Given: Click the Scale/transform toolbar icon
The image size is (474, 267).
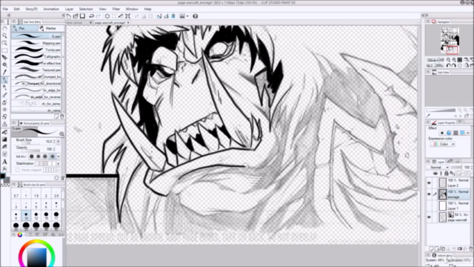Looking at the screenshot, I should (x=128, y=16).
